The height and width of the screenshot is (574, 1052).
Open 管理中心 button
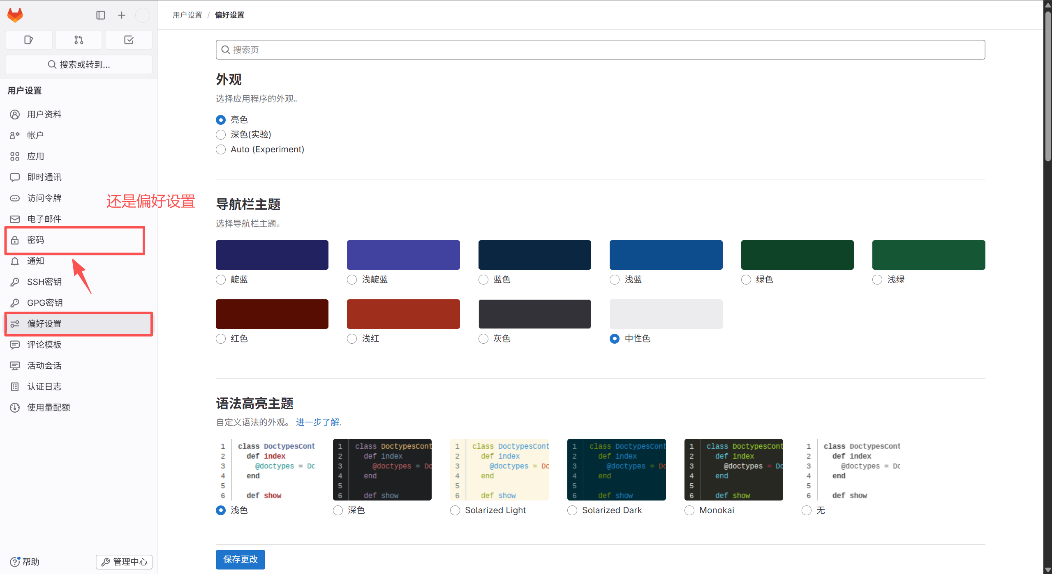click(124, 562)
